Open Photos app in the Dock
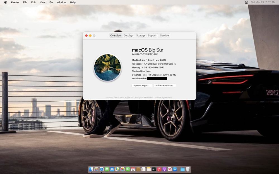279x174 pixels. 122,169
